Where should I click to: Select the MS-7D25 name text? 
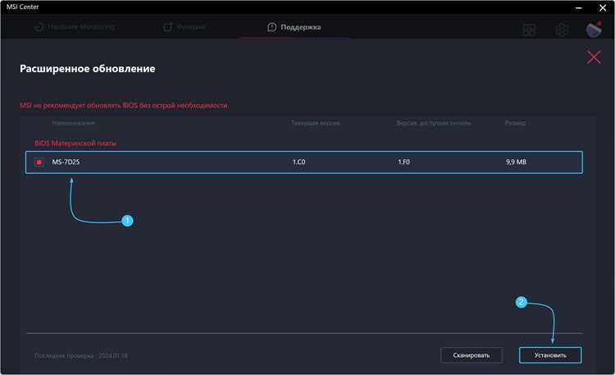[66, 162]
